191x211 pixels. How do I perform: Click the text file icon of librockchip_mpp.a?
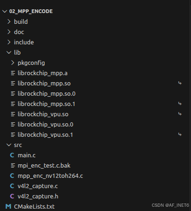[x=13, y=73]
